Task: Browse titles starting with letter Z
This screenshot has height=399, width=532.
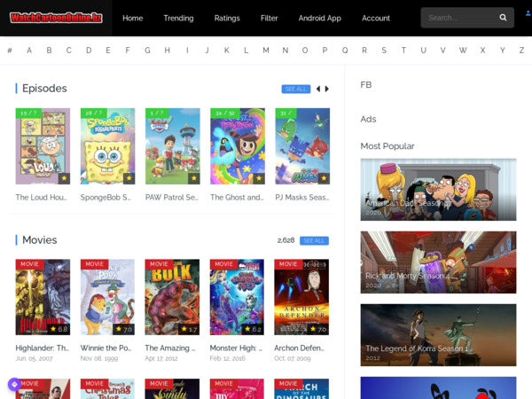Action: (522, 51)
